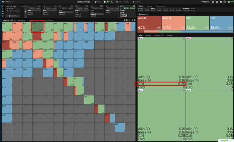Go to Анализ section
234x142 pixels.
(x=136, y=2)
